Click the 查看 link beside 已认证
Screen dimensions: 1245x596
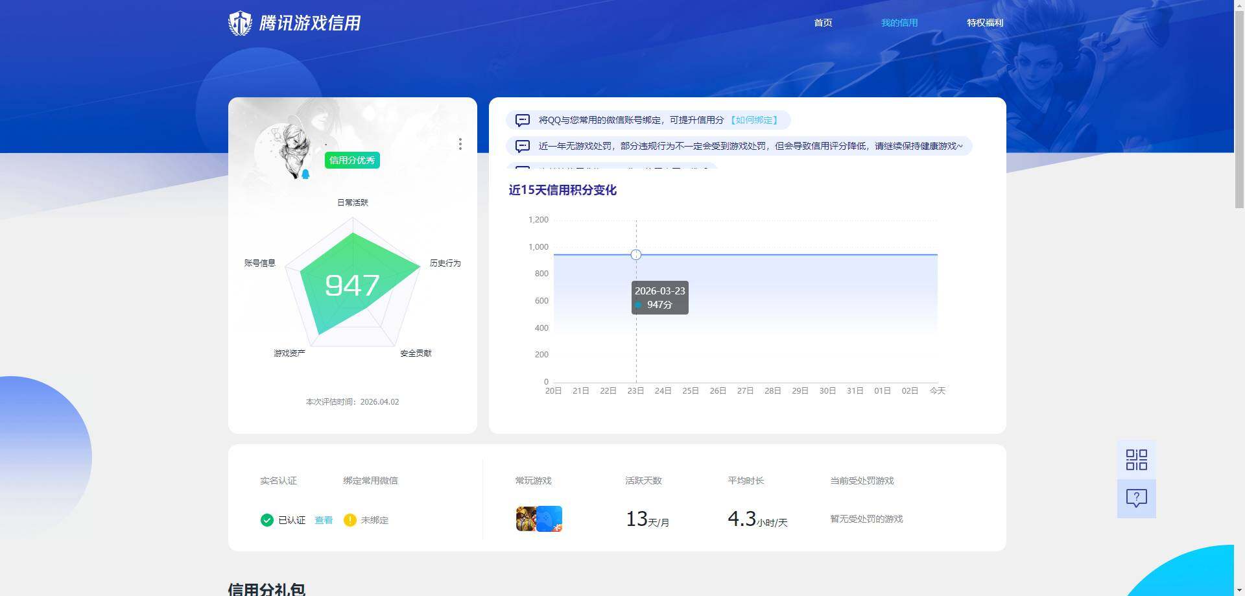pyautogui.click(x=324, y=519)
